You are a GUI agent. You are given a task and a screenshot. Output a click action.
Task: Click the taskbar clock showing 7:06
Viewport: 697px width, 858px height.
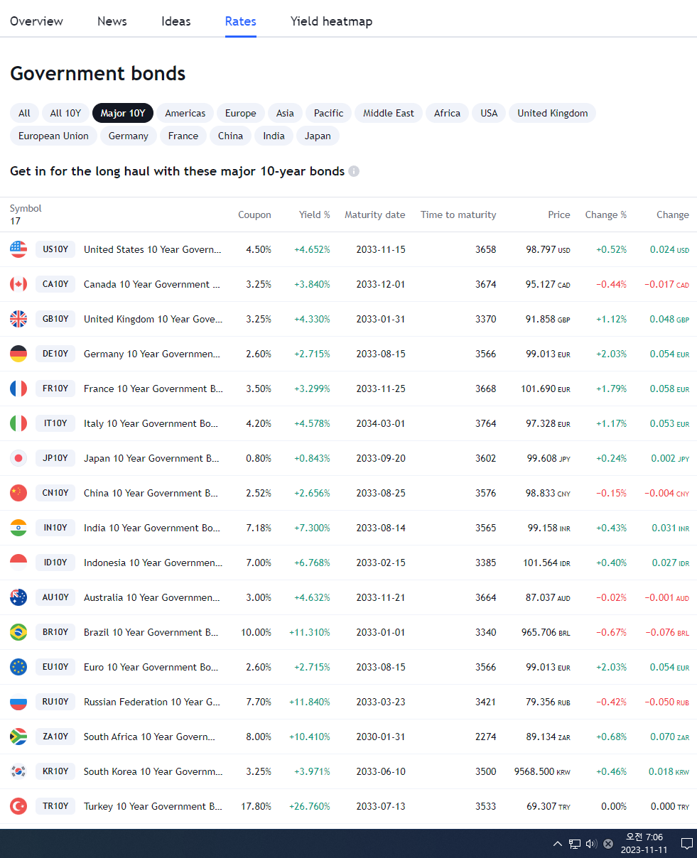[x=644, y=844]
